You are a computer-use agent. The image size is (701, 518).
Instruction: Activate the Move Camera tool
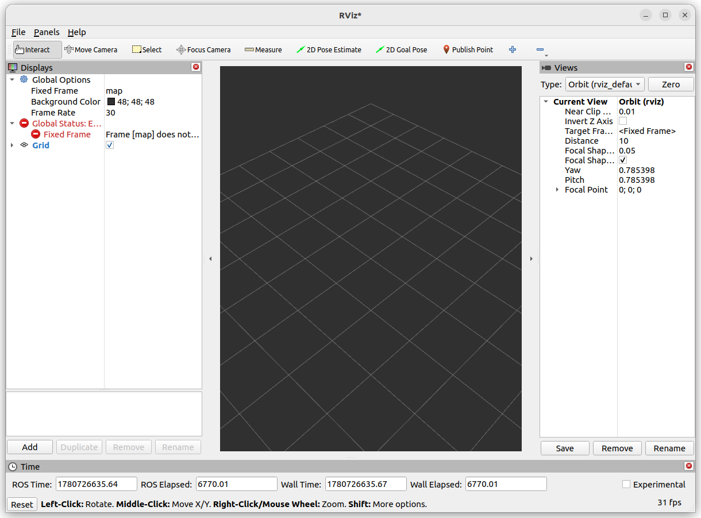click(x=91, y=49)
